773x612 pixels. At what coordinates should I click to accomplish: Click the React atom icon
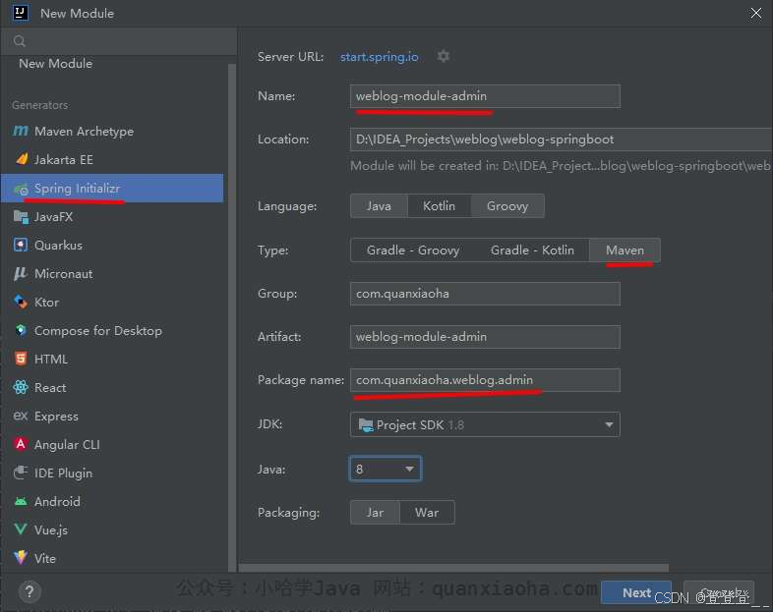pyautogui.click(x=21, y=387)
